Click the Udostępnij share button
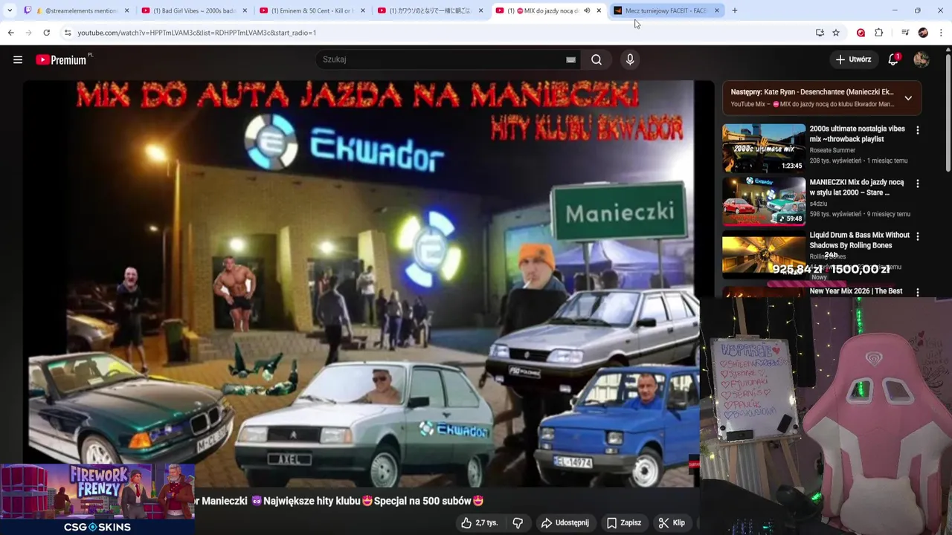The image size is (952, 535). point(565,522)
